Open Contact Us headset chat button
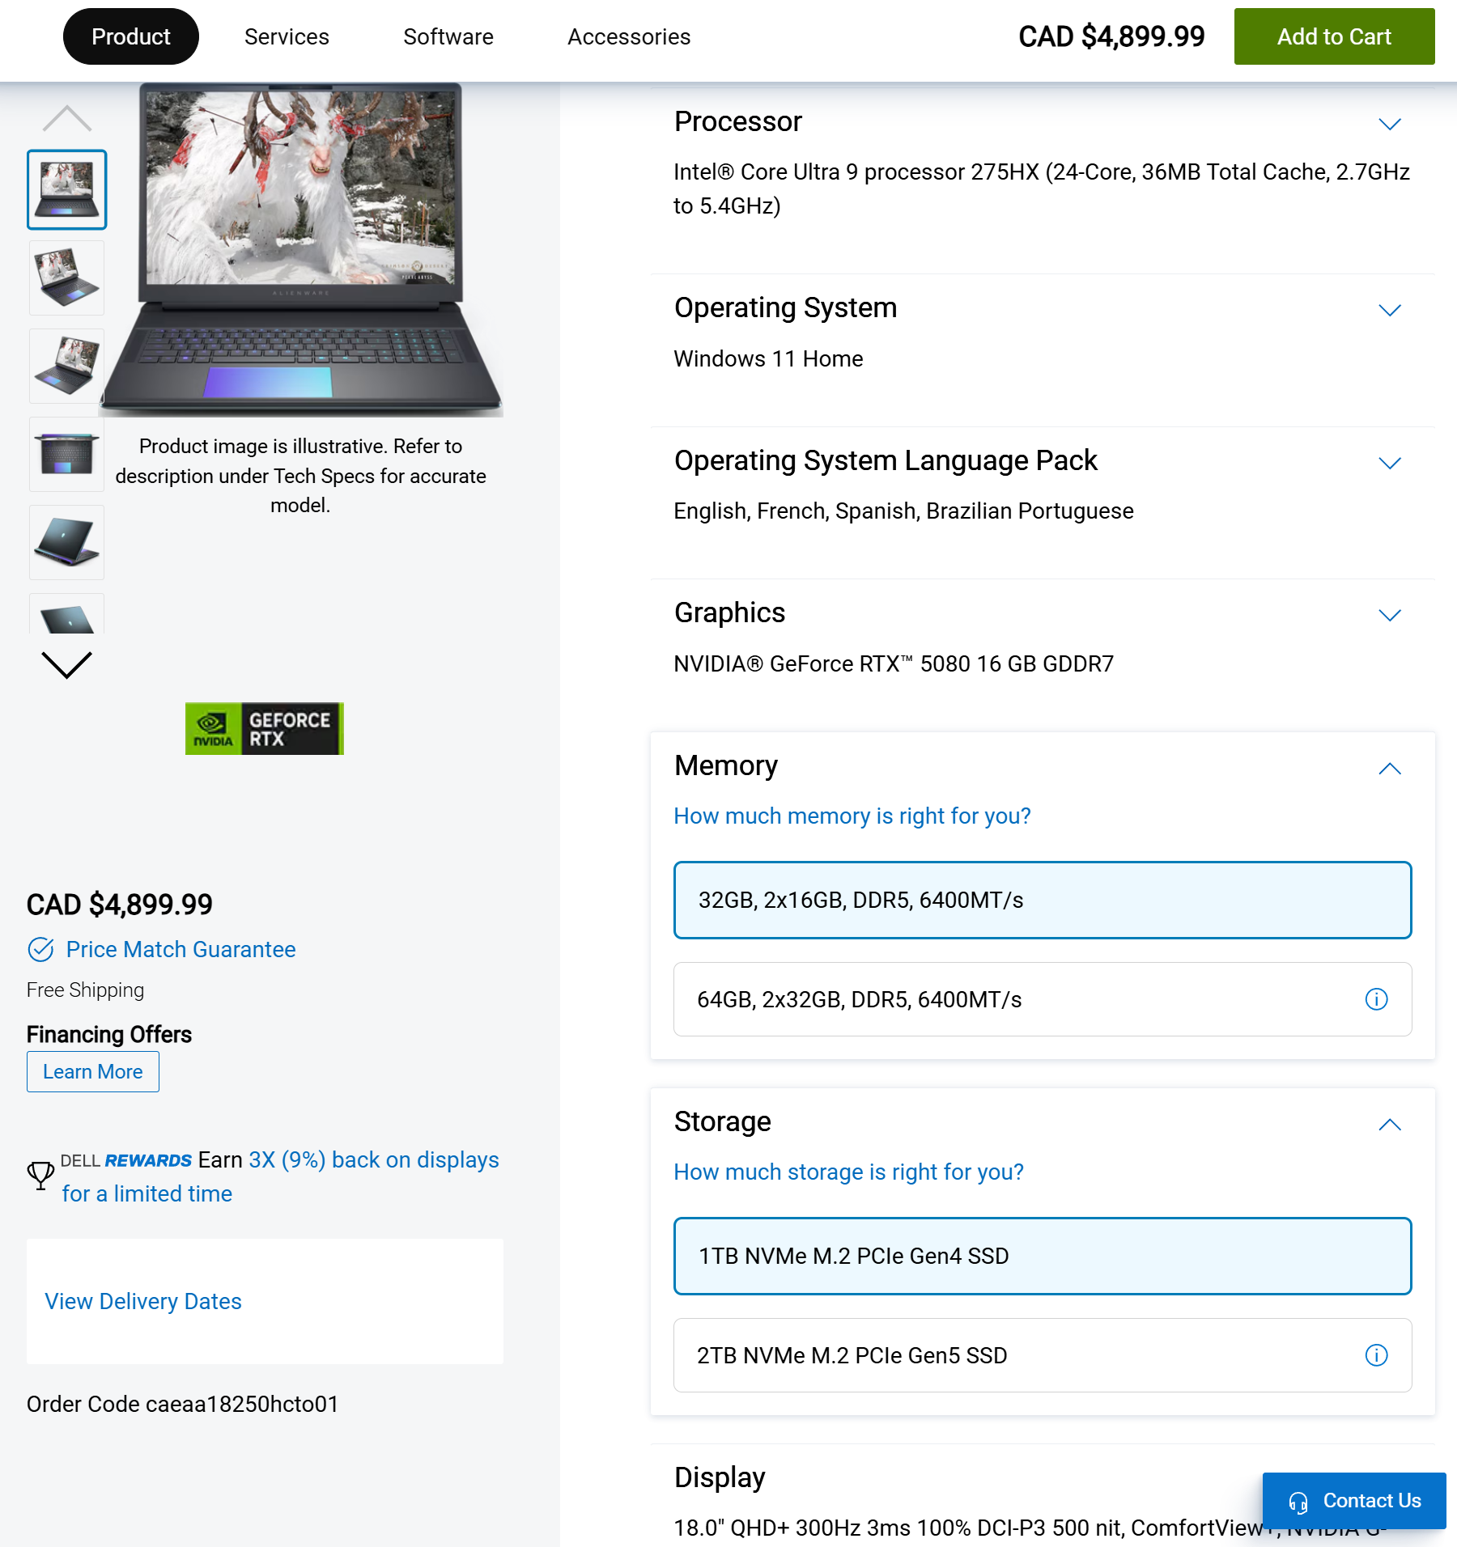This screenshot has height=1547, width=1457. coord(1354,1501)
